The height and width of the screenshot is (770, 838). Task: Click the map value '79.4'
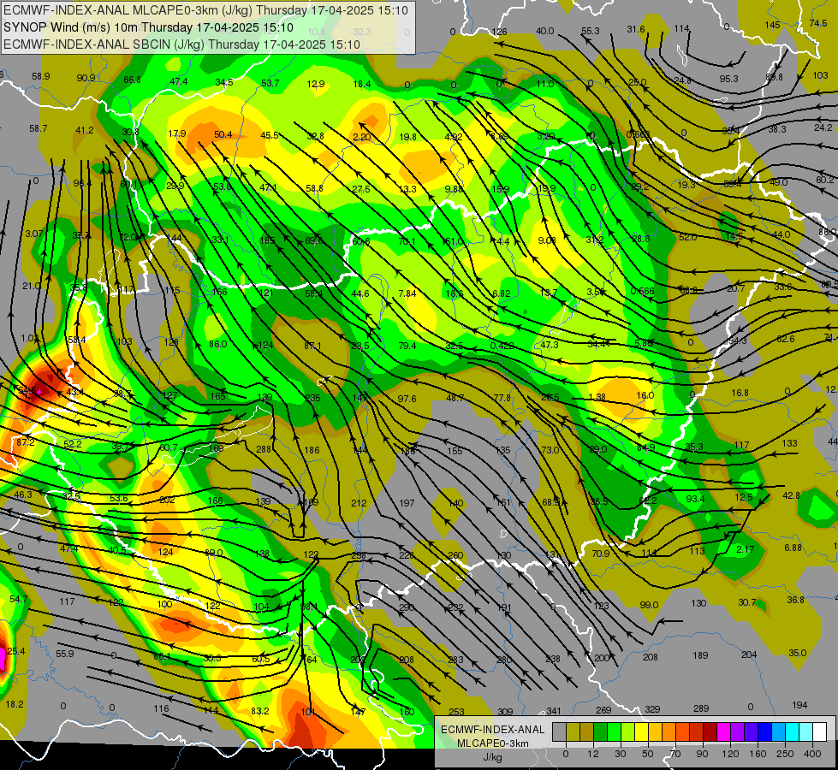coord(407,346)
